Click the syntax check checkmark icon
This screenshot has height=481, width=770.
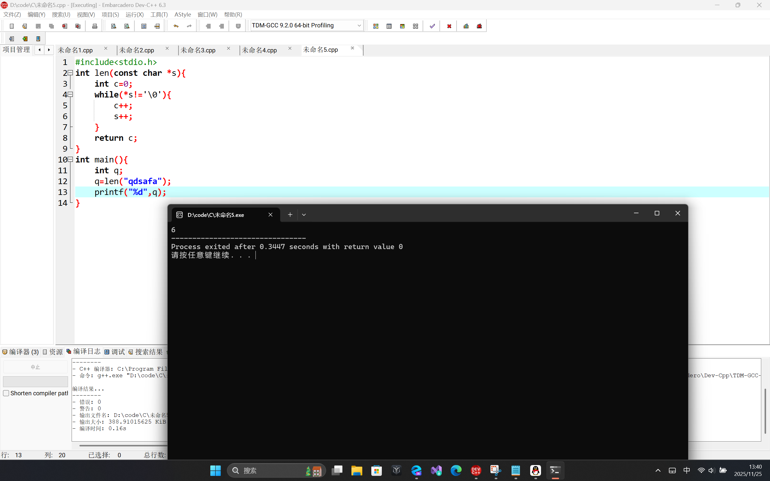[432, 26]
